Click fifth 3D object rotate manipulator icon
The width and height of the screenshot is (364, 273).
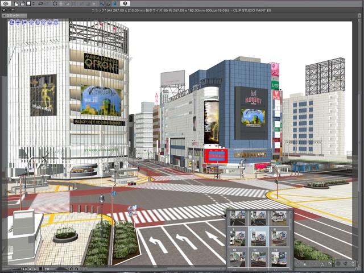pos(38,22)
